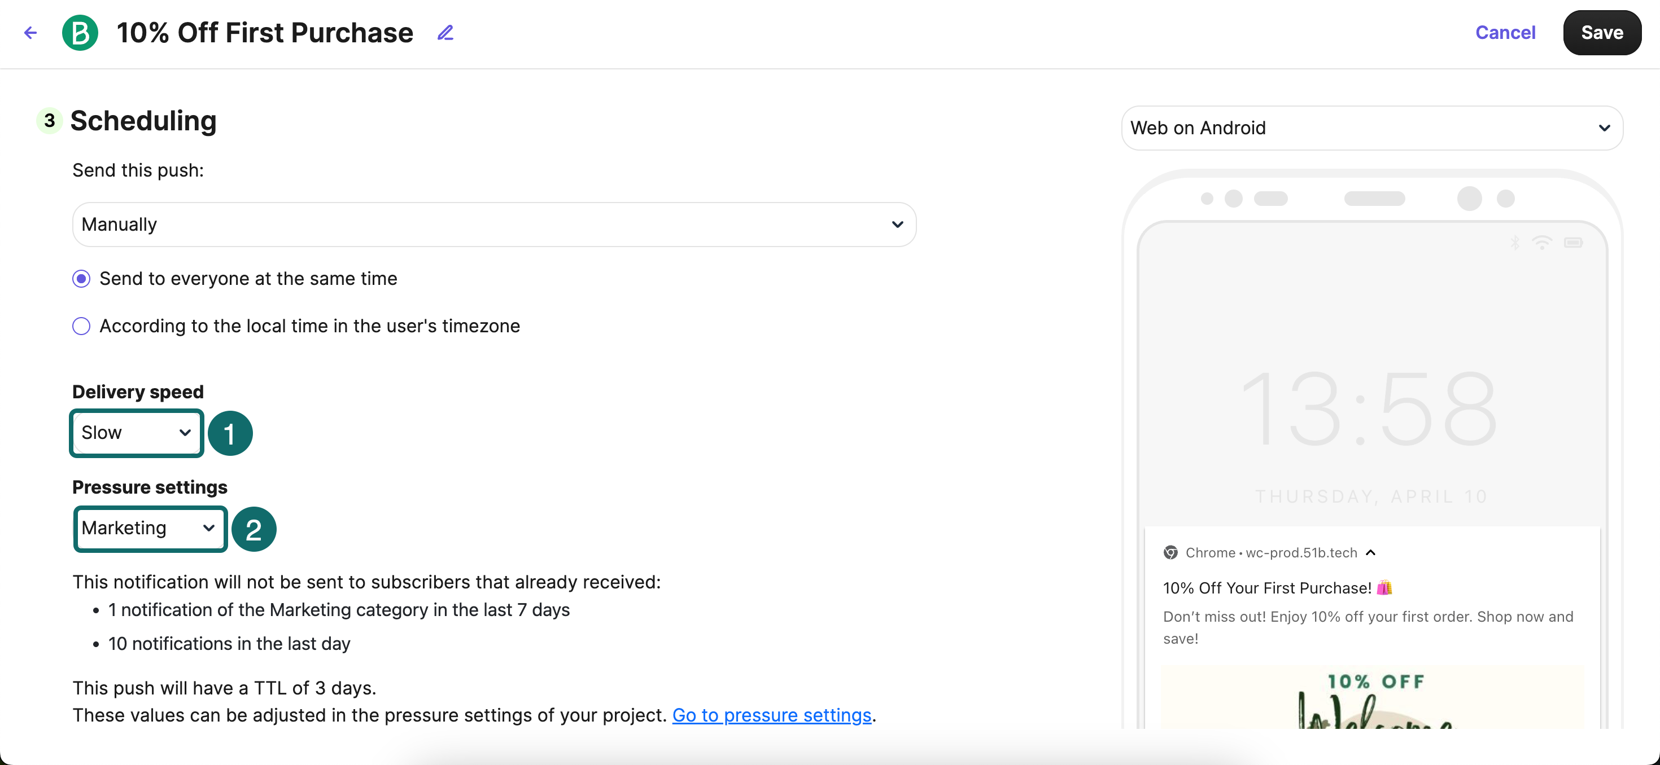Click the '10 notifications in the last day' line
Viewport: 1660px width, 765px height.
[x=229, y=643]
